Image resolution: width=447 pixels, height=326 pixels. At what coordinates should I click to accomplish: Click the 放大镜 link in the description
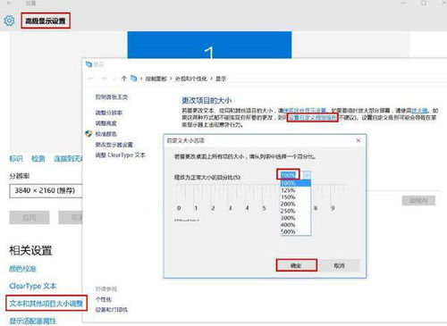[419, 111]
